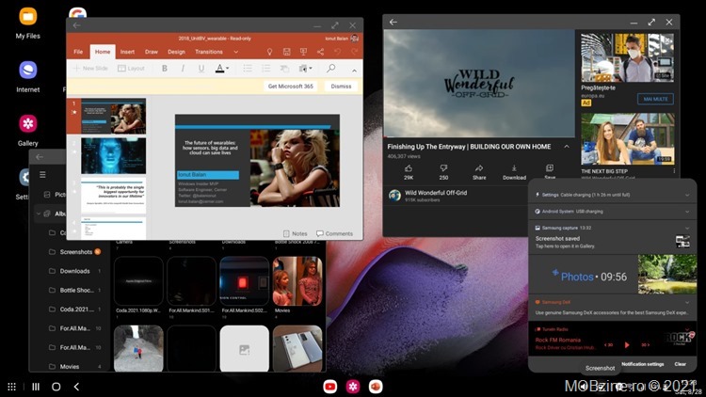Click the Share icon in PowerPoint ribbon

coord(320,52)
